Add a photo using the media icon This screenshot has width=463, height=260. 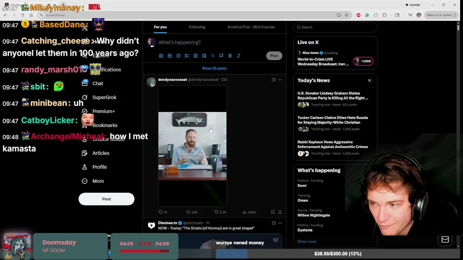[x=161, y=56]
